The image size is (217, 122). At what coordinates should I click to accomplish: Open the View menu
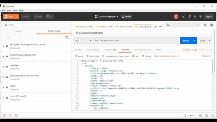click(15, 11)
